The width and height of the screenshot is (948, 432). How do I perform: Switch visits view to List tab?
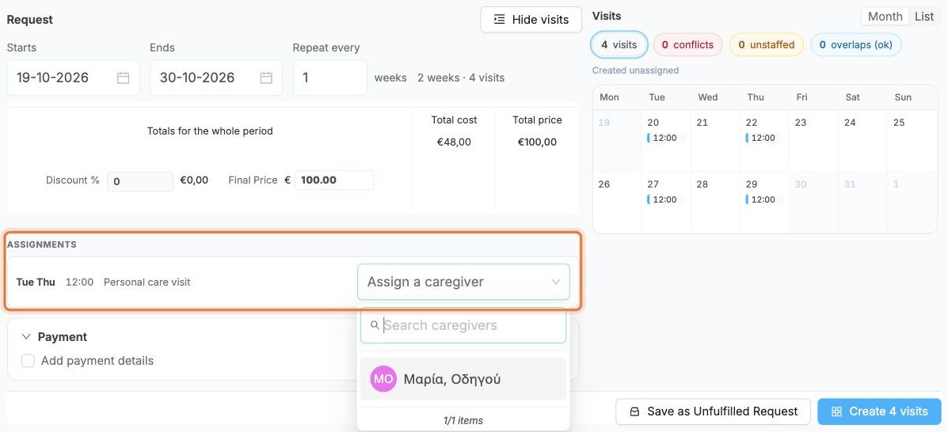click(x=923, y=17)
